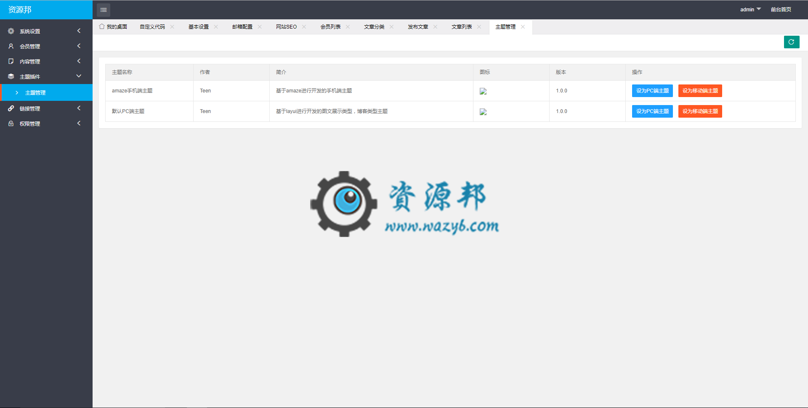Open the admin user dropdown
The width and height of the screenshot is (808, 408).
[750, 9]
